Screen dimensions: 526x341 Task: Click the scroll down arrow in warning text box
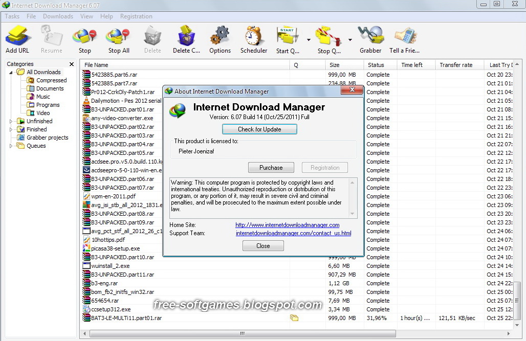pyautogui.click(x=352, y=214)
